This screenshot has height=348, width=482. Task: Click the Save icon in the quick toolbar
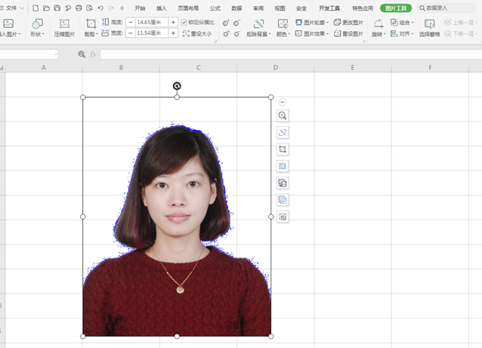tap(57, 8)
